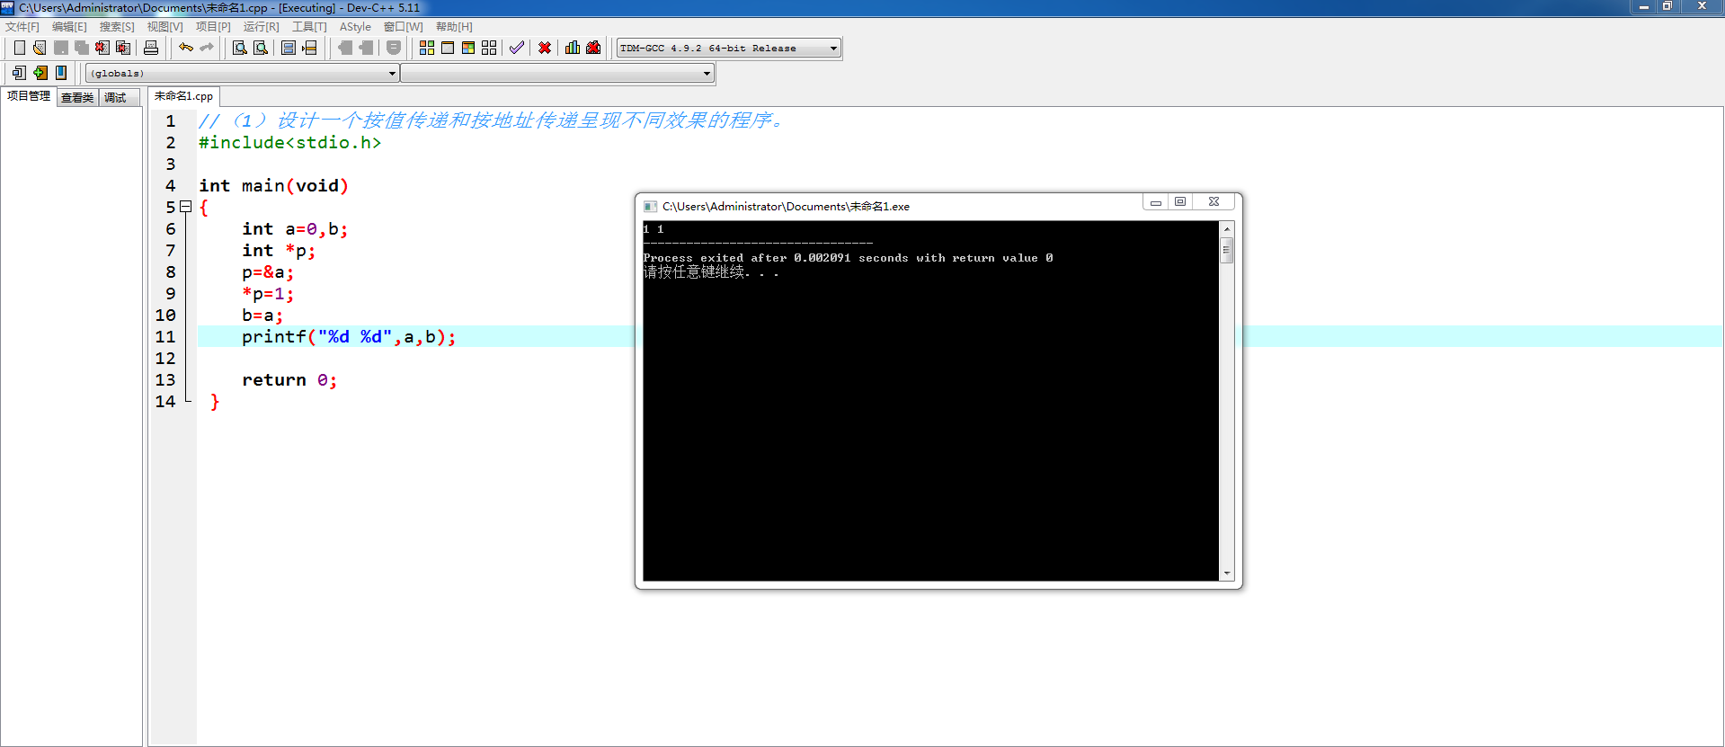Open the 项目[P] menu
Screen dimensions: 1725x747
tap(213, 27)
